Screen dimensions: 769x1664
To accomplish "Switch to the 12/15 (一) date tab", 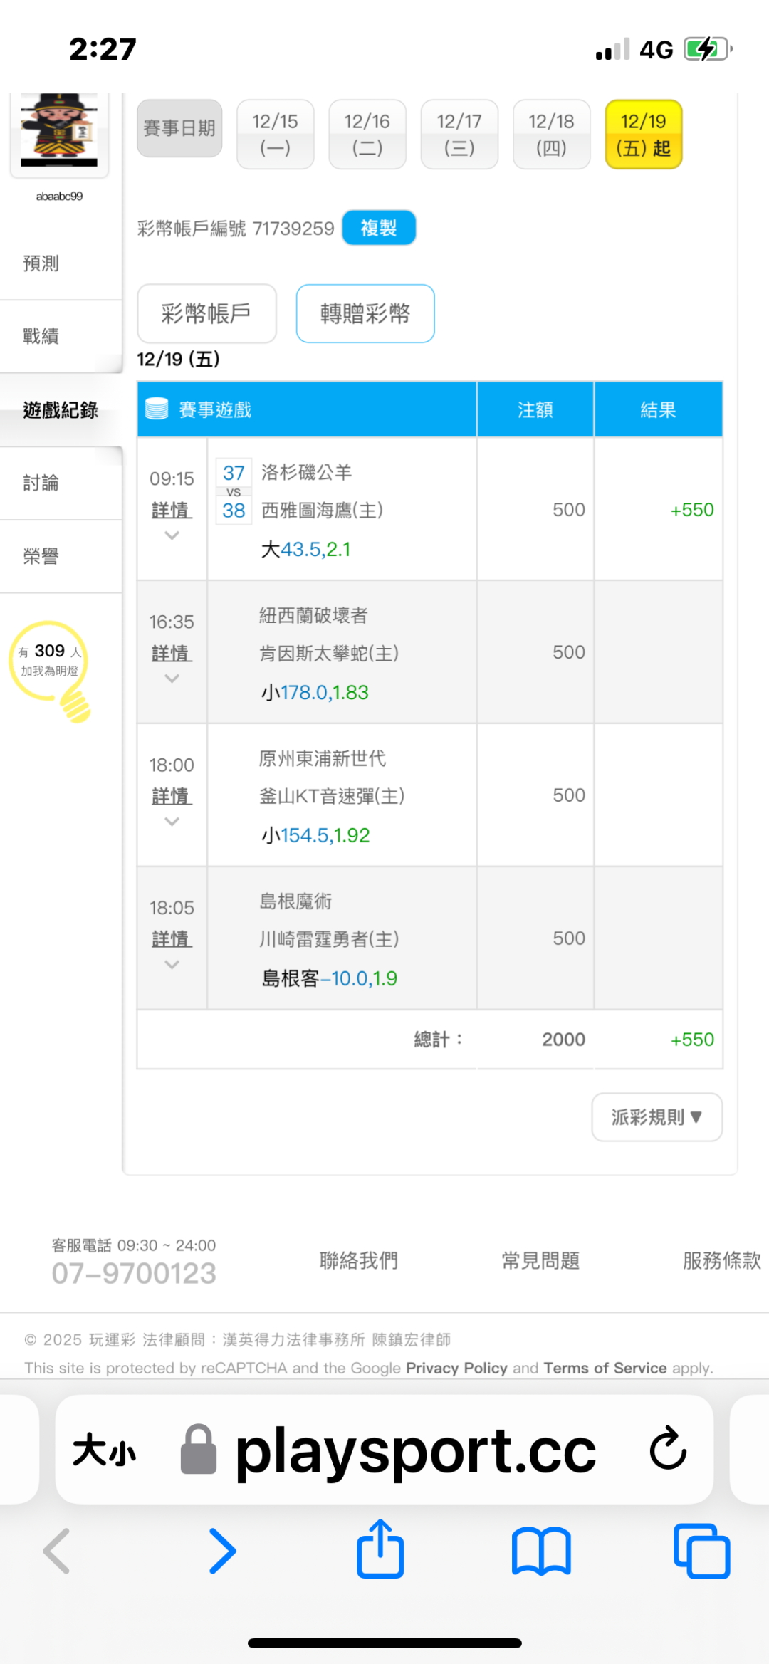I will 275,135.
